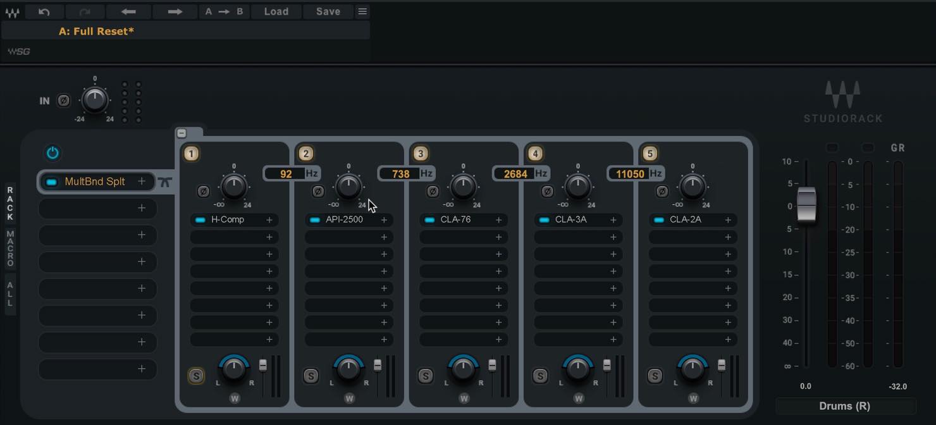
Task: Click the band 4 gain knob
Action: coord(578,186)
